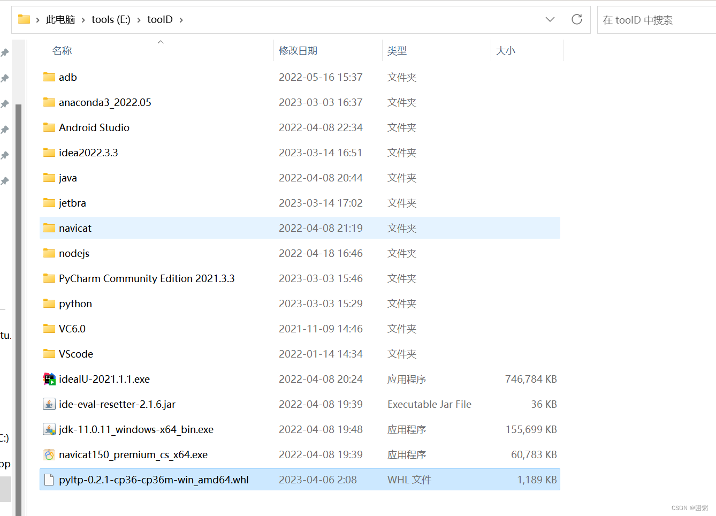Click the VC6.0 folder icon
The width and height of the screenshot is (716, 516).
coord(49,329)
